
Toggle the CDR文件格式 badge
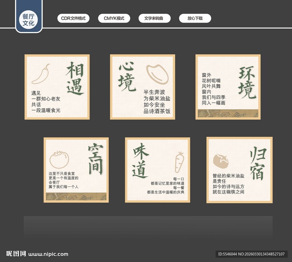[x=73, y=18]
